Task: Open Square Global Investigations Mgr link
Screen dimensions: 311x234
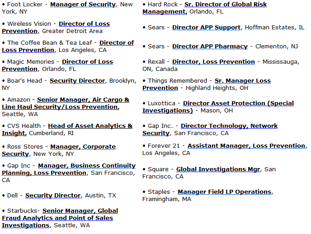Action: pos(218,169)
